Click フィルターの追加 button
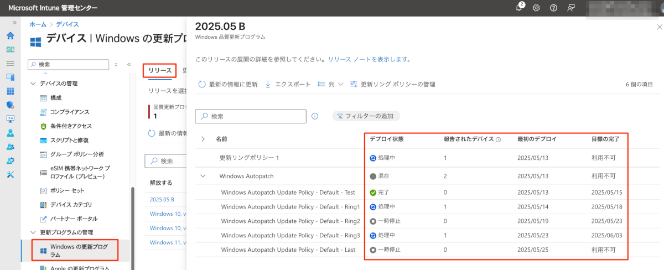The height and width of the screenshot is (270, 664). point(366,116)
